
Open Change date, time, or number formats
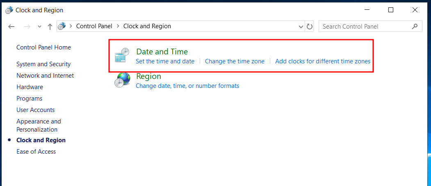coord(187,86)
